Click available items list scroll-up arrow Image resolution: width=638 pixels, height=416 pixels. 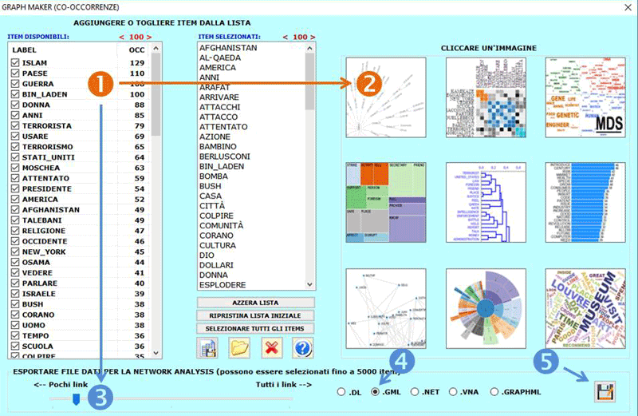point(156,48)
